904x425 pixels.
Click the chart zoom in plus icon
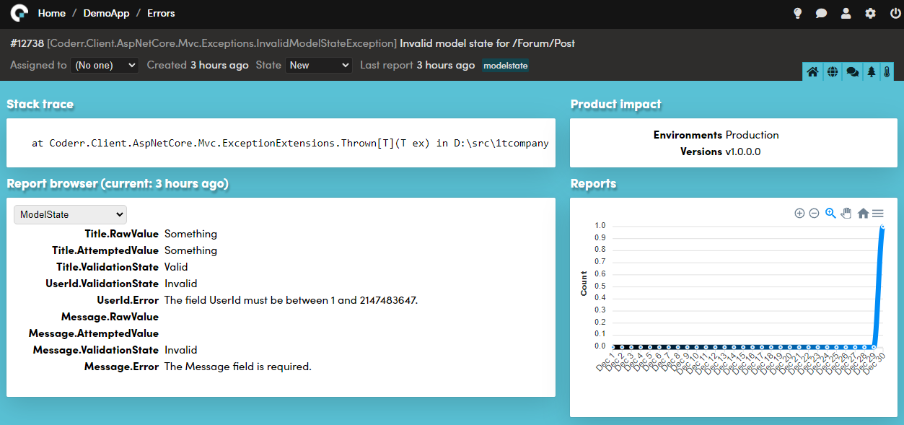799,213
